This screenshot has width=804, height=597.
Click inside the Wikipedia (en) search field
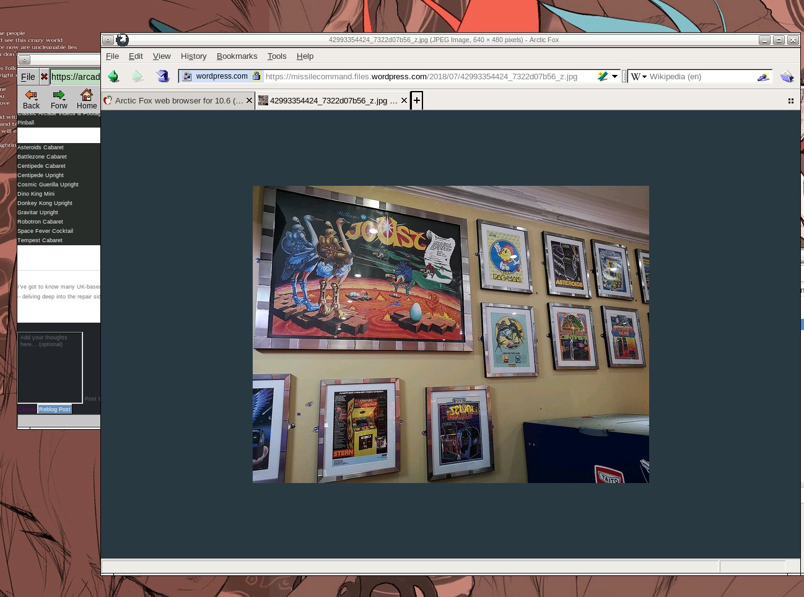701,77
